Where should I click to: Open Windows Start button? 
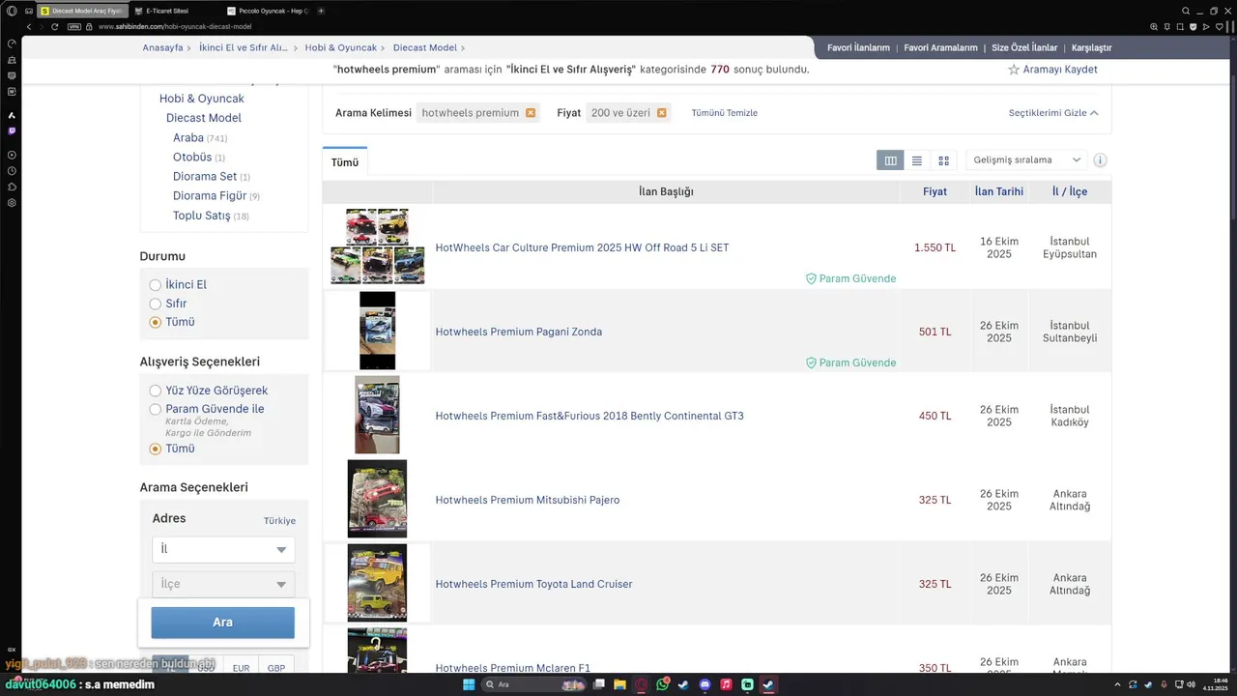click(469, 684)
